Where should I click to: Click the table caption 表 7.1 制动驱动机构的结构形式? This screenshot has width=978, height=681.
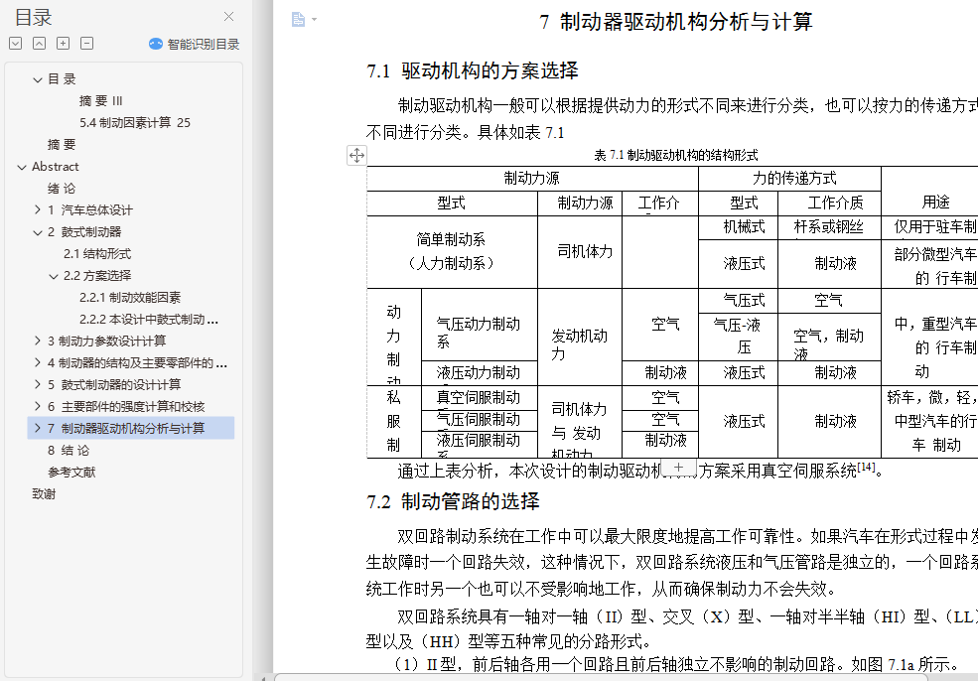pos(676,155)
